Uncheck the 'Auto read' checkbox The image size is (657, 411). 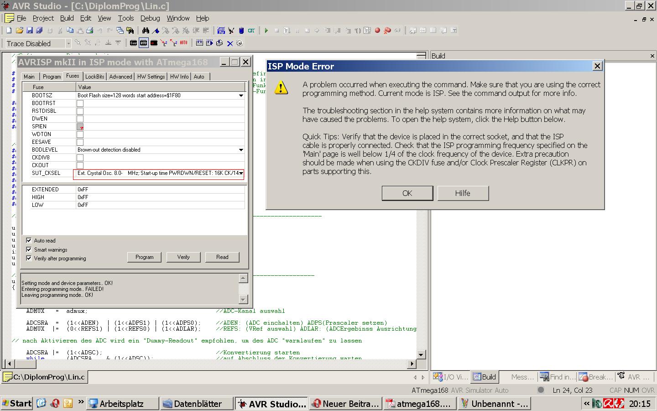[x=29, y=240]
